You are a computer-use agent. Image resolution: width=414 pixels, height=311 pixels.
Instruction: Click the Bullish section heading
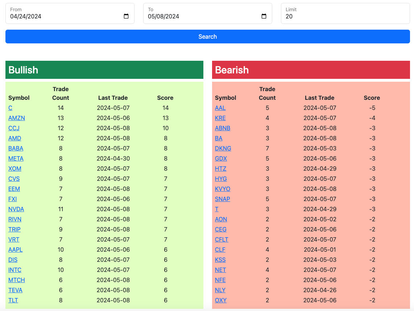(23, 70)
